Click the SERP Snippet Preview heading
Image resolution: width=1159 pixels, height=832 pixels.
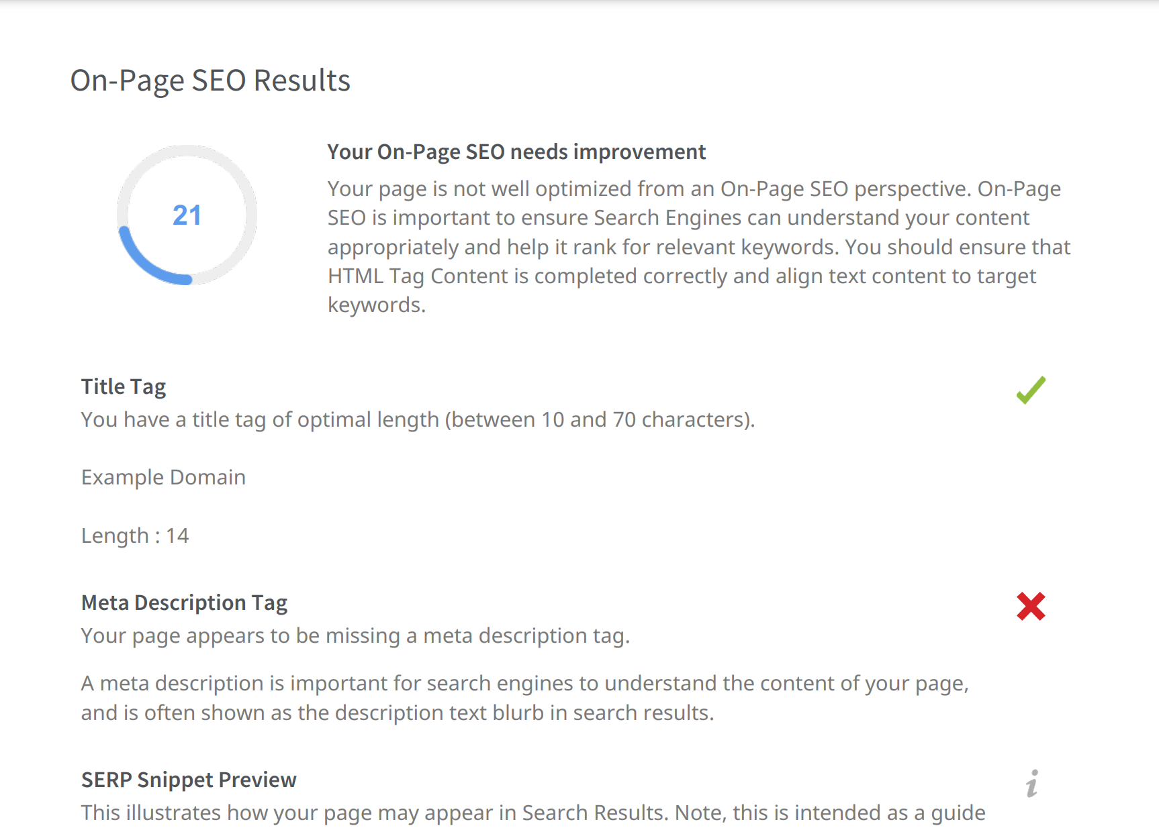click(x=189, y=780)
